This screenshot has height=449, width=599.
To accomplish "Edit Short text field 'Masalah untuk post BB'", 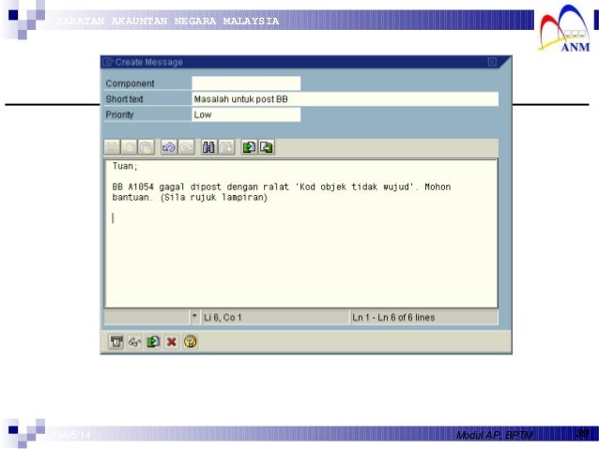I will (345, 99).
